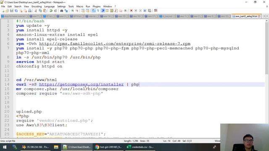This screenshot has height=151, width=269.
Task: Create a new document with the New toolbar icon
Action: 3,11
